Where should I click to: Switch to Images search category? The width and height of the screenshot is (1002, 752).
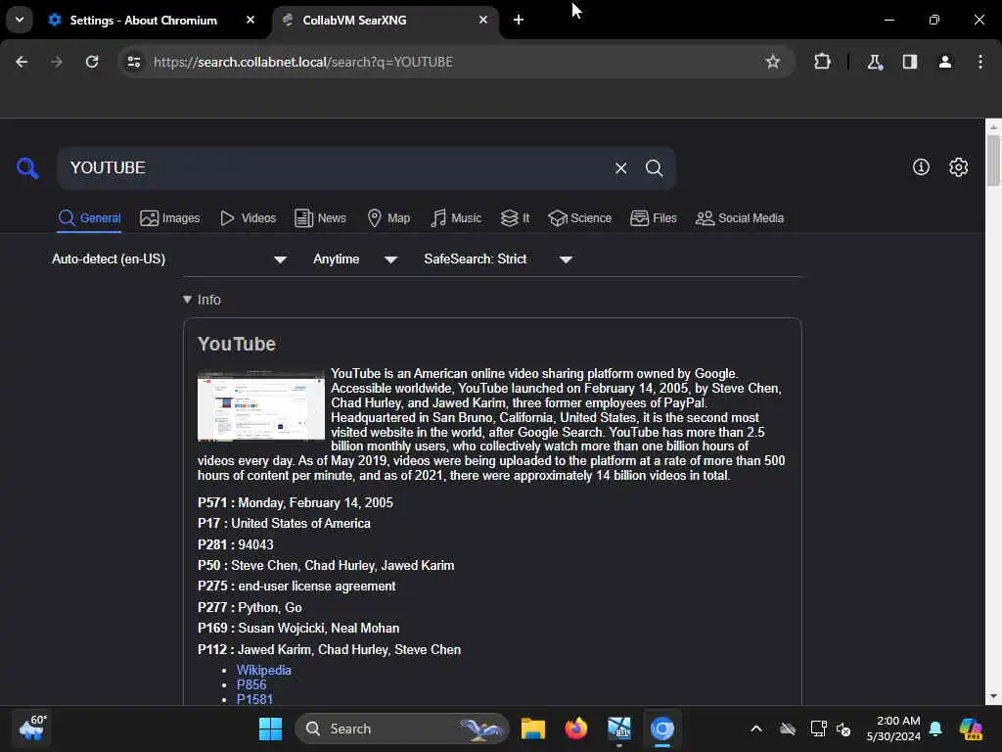[170, 218]
